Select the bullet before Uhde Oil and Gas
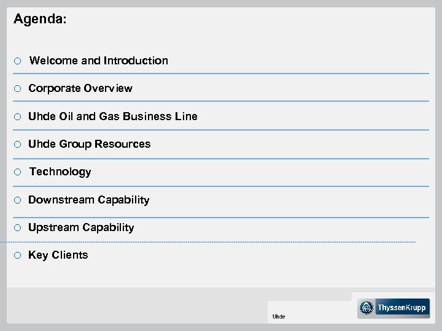Image resolution: width=442 pixels, height=331 pixels. coord(19,116)
